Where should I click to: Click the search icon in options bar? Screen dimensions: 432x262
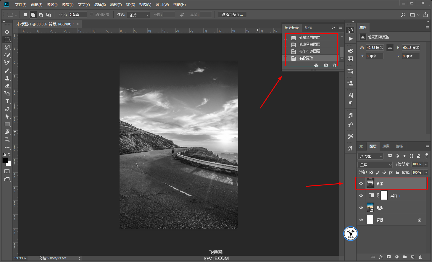click(x=403, y=15)
